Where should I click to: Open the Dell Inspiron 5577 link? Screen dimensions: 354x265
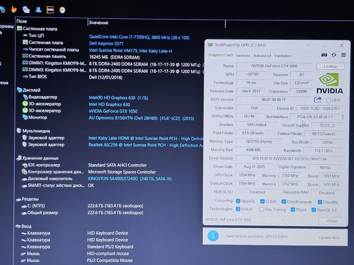106,44
